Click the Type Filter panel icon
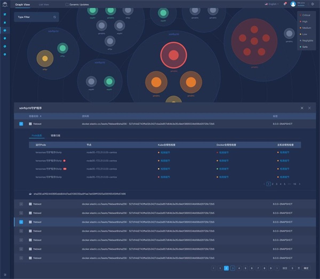 coord(54,17)
